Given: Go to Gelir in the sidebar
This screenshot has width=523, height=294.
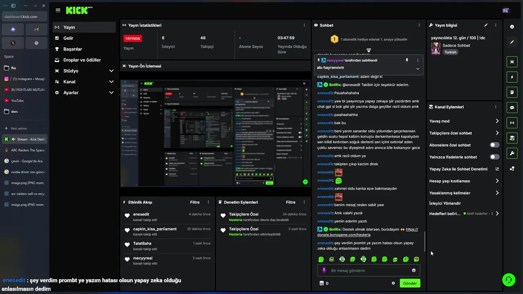Looking at the screenshot, I should click(85, 38).
